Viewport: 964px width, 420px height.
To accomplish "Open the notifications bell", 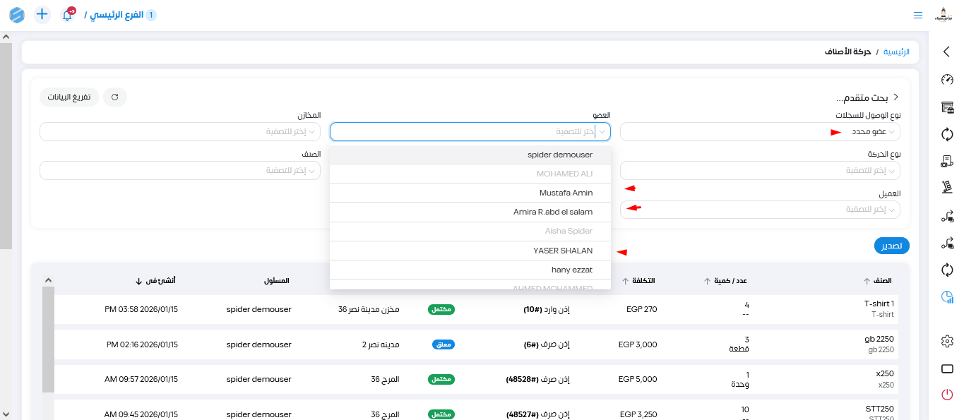I will (68, 15).
